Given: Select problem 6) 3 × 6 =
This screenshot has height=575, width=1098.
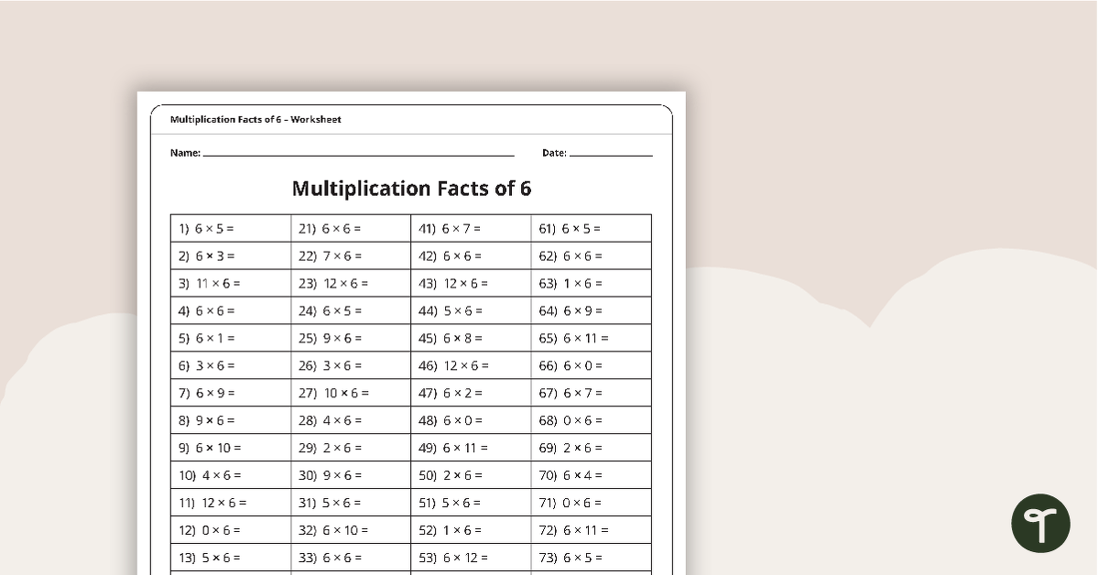Looking at the screenshot, I should coord(207,365).
